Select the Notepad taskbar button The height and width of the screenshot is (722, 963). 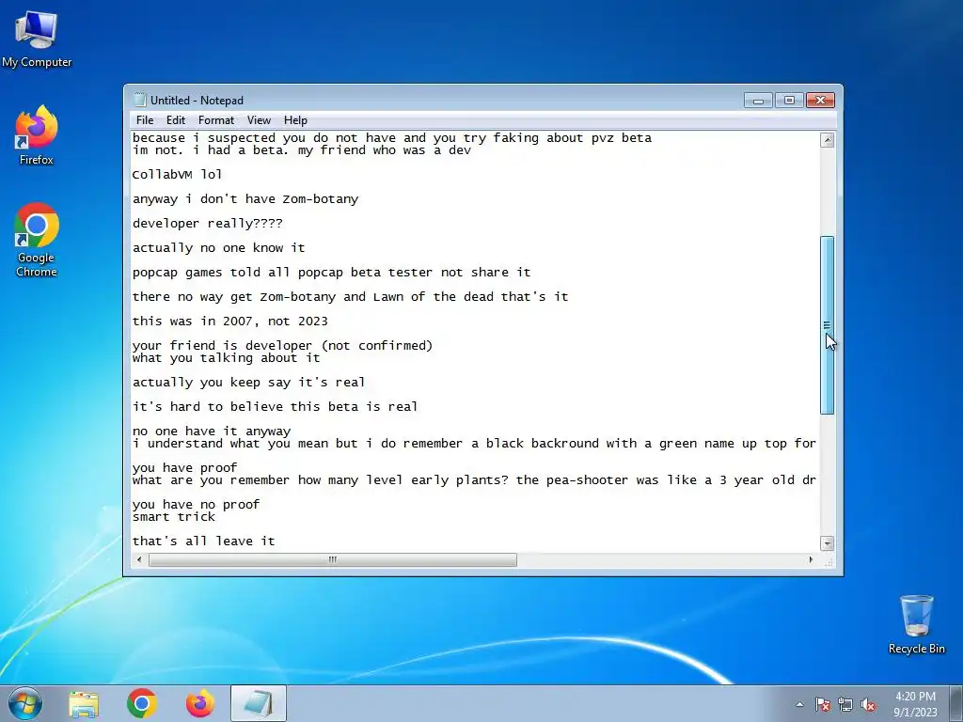point(259,703)
